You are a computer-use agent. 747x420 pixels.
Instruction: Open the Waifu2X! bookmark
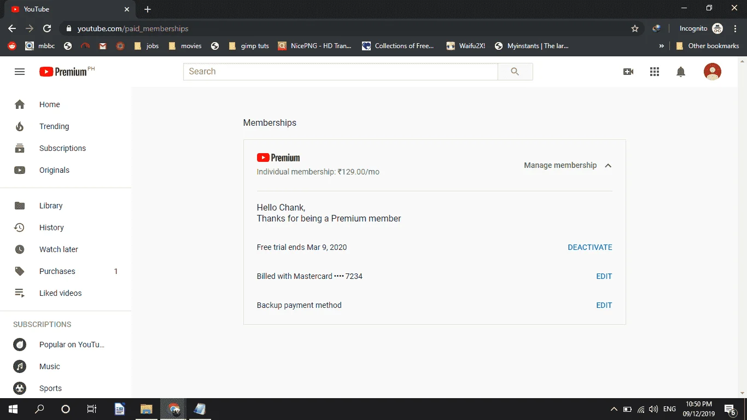(x=466, y=46)
